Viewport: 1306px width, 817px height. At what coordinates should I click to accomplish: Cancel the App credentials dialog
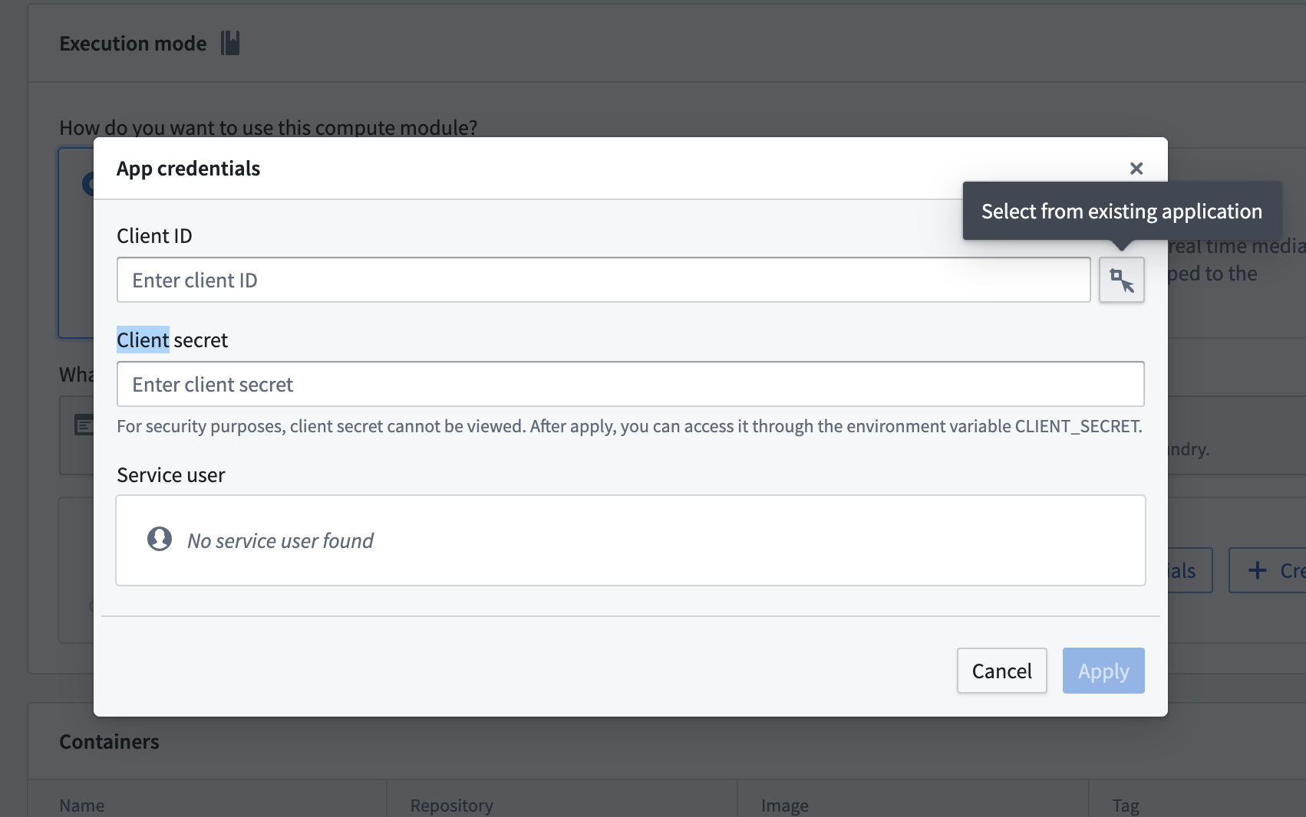tap(1001, 671)
